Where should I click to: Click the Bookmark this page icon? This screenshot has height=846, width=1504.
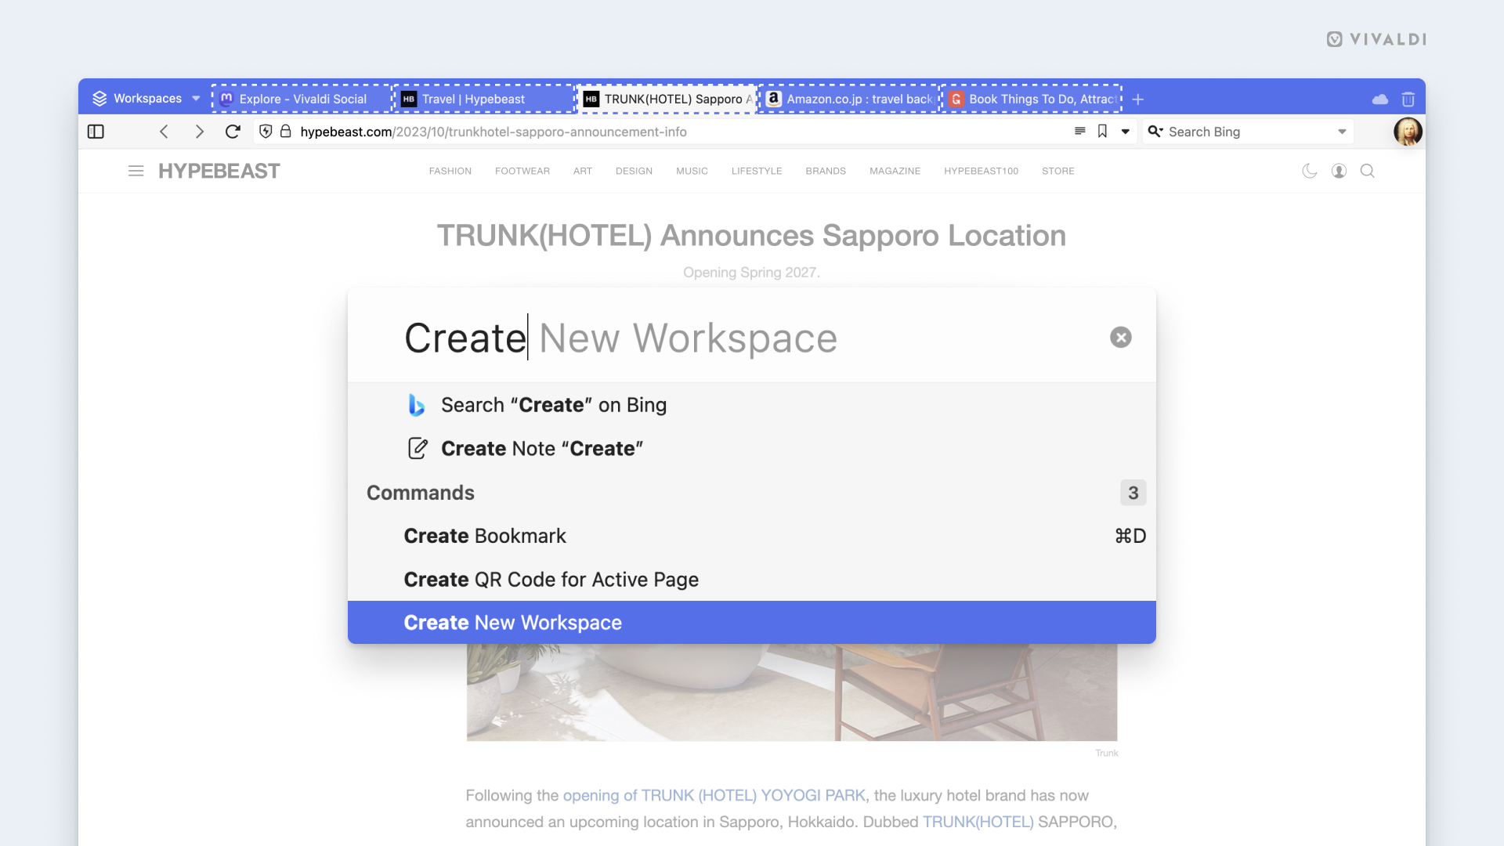[1102, 131]
